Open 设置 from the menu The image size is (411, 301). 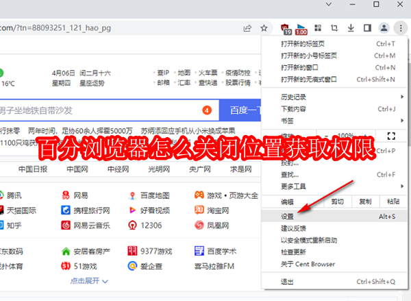334,217
